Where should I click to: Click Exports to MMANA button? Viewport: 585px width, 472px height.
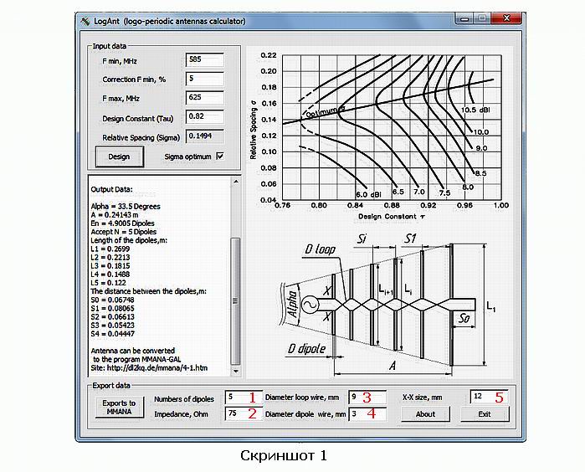[x=119, y=407]
